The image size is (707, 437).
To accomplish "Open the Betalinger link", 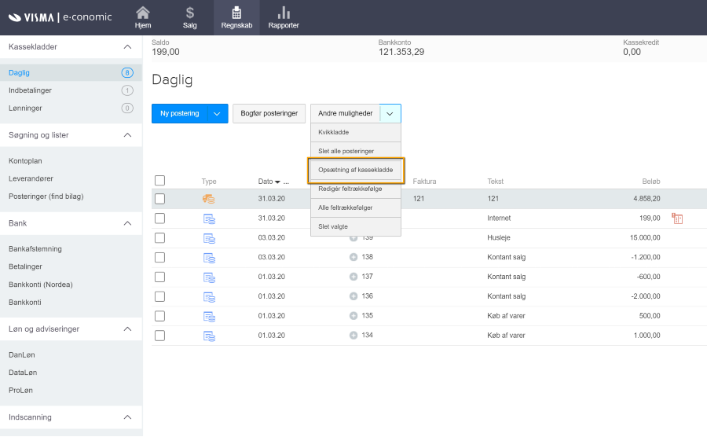I will (25, 266).
